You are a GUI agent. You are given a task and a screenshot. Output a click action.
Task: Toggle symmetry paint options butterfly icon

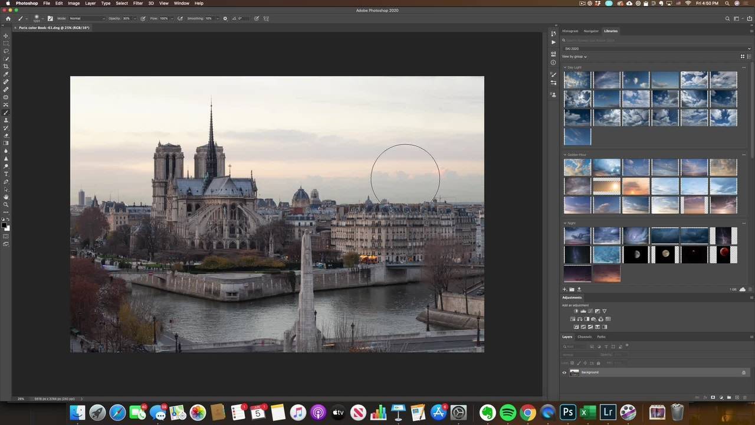coord(266,18)
